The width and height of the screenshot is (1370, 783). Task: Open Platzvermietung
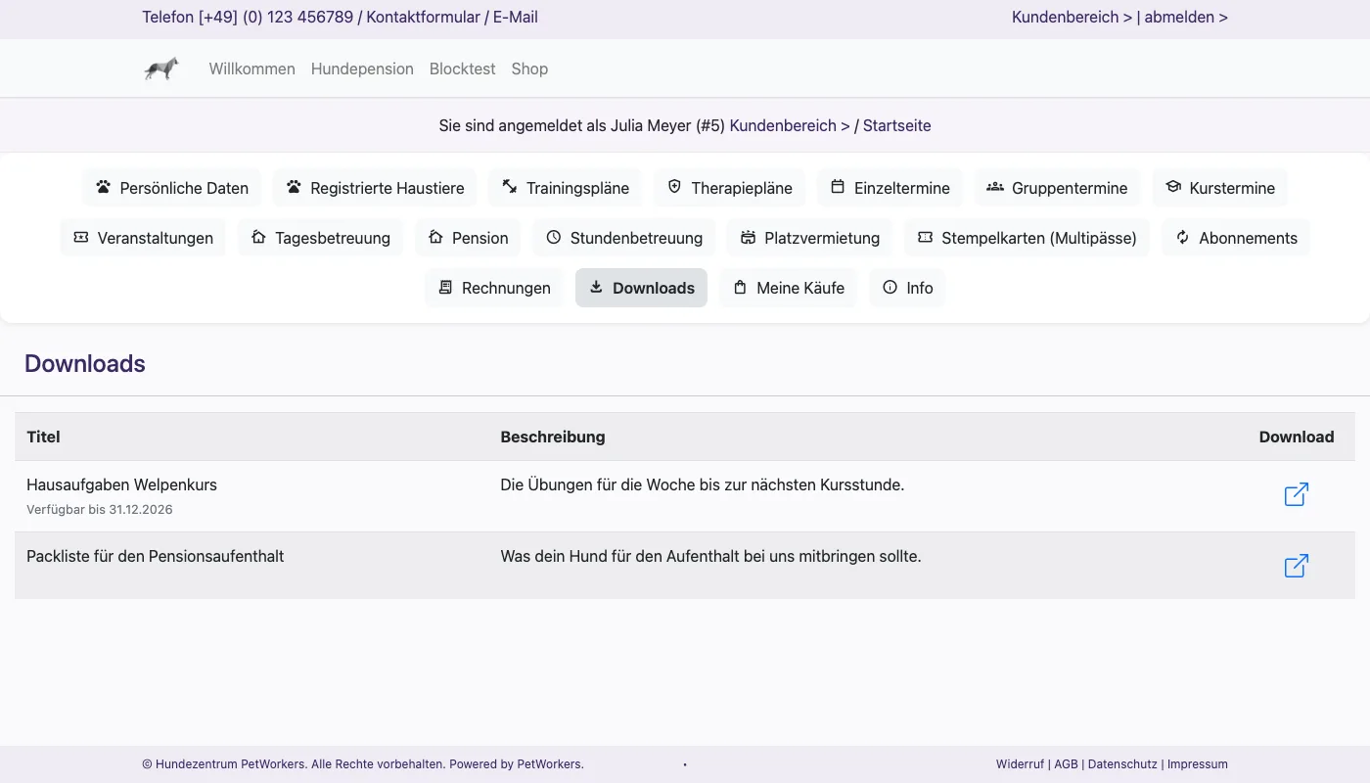[809, 238]
